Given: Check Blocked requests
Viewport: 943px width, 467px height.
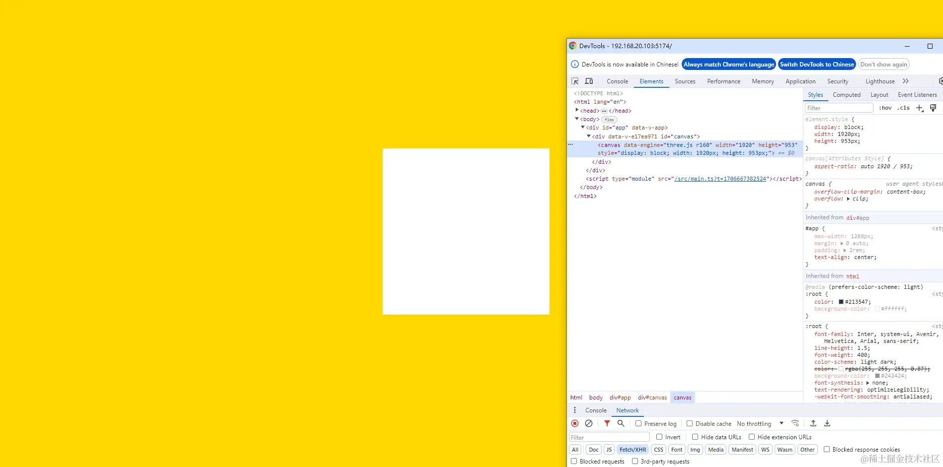Looking at the screenshot, I should click(x=574, y=461).
